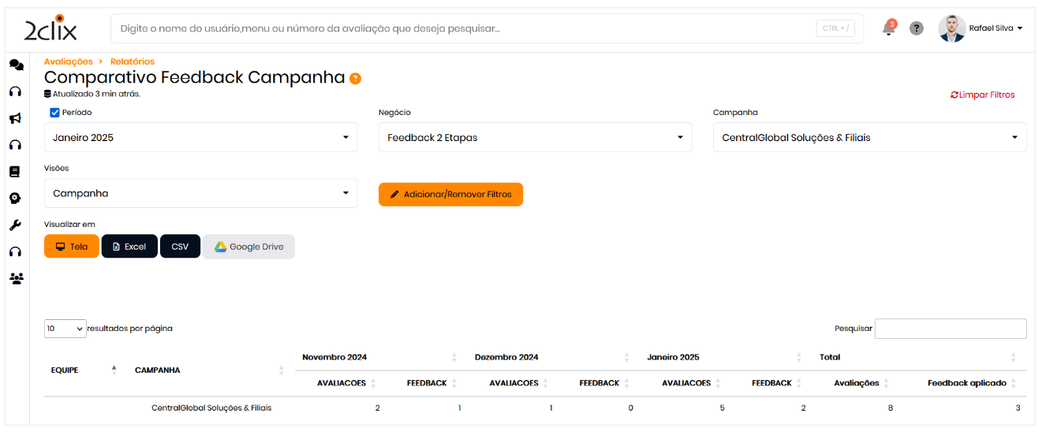Open the notifications bell

point(889,29)
